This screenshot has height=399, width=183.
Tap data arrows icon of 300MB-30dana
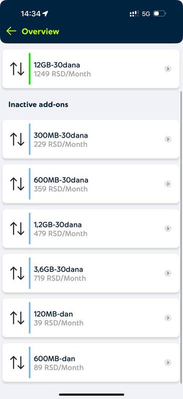[x=17, y=139]
